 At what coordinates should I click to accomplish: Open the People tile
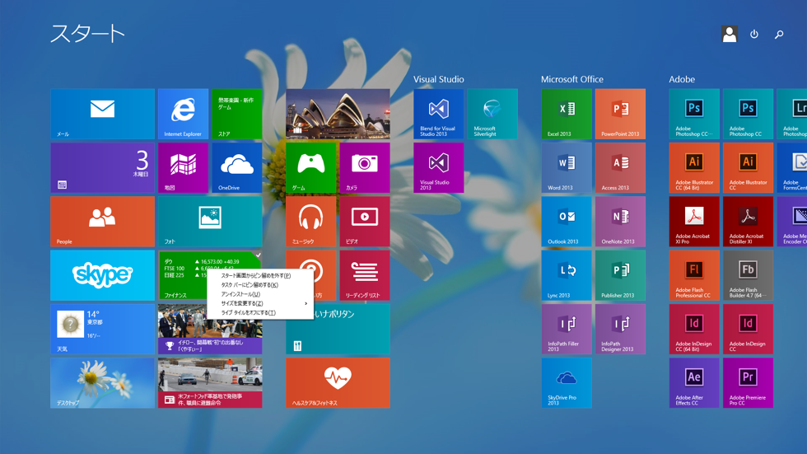pos(102,222)
